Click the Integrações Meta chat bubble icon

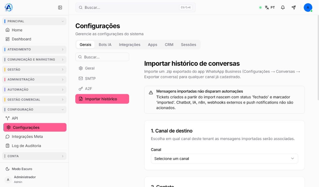pyautogui.click(x=8, y=137)
